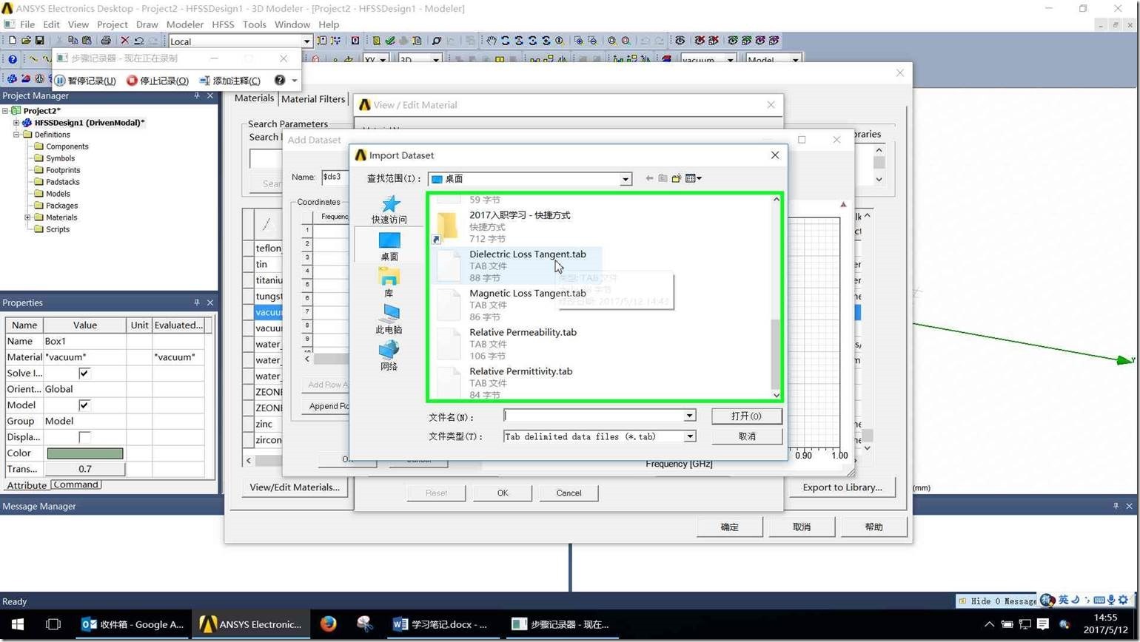The height and width of the screenshot is (642, 1140).
Task: Open the File menu
Action: pos(27,24)
